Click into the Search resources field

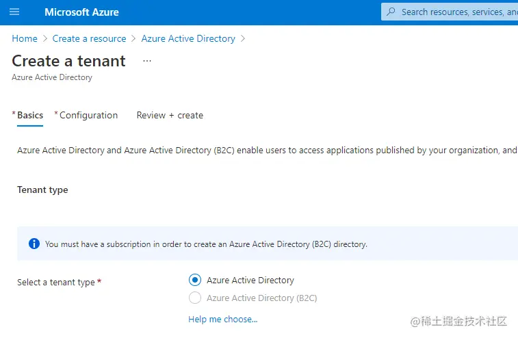point(450,12)
